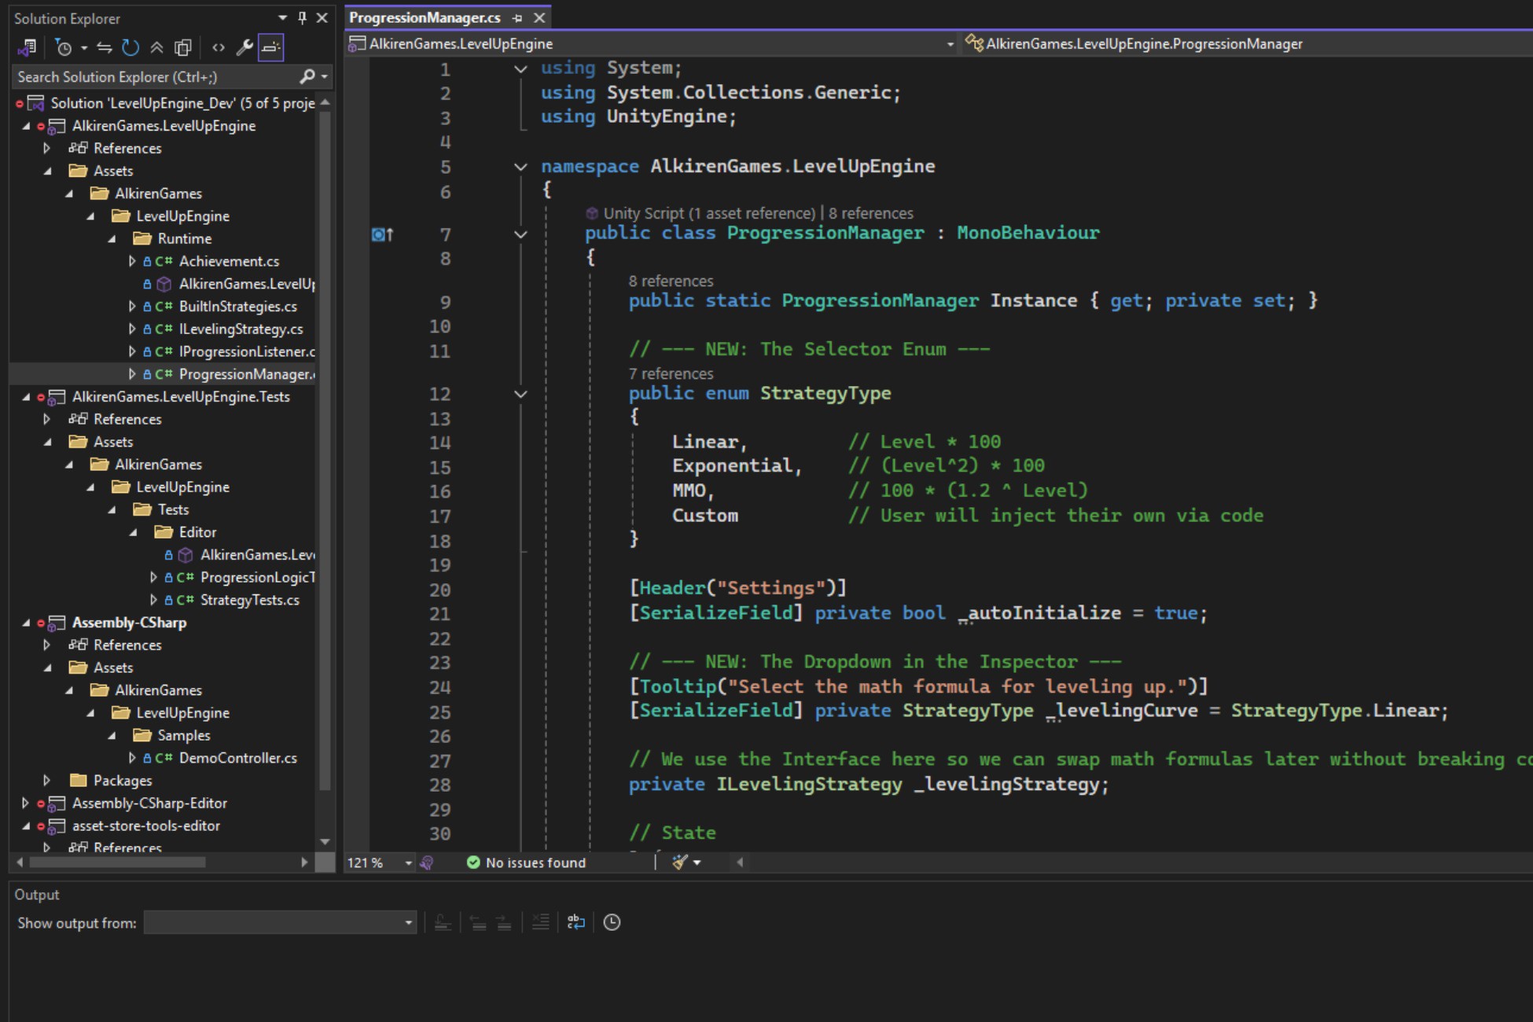Open the AlkirenGames.LevelUpEngine namespace navigation dropdown
This screenshot has height=1022, width=1533.
950,44
